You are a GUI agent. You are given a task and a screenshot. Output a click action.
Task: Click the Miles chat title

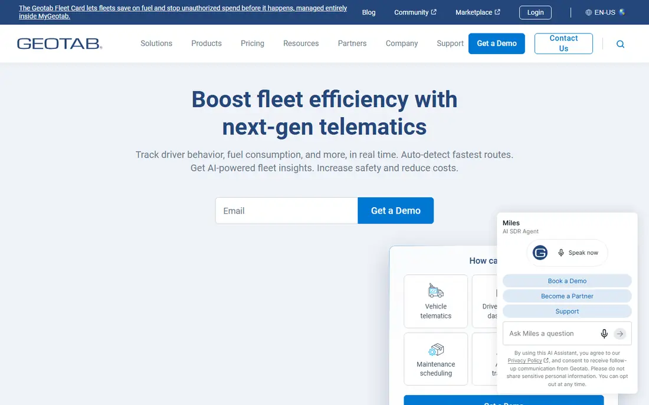click(511, 223)
